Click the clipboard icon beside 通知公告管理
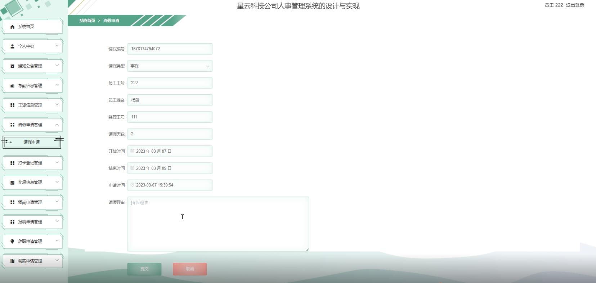Viewport: 596px width, 283px height. [x=12, y=66]
